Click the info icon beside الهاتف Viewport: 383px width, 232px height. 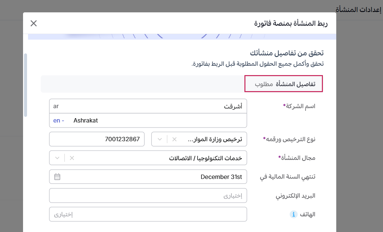(293, 214)
